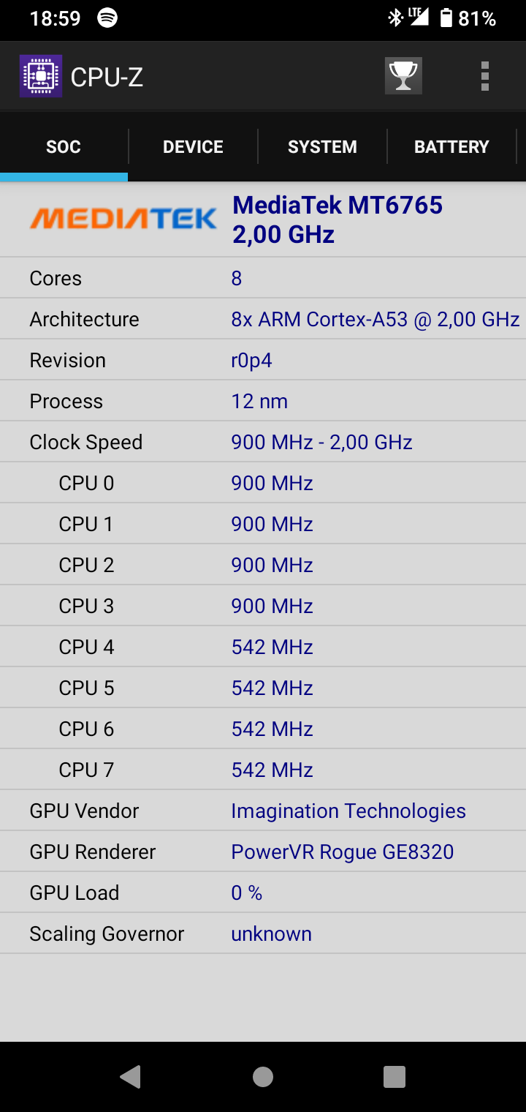Select the SOC tab

click(64, 147)
